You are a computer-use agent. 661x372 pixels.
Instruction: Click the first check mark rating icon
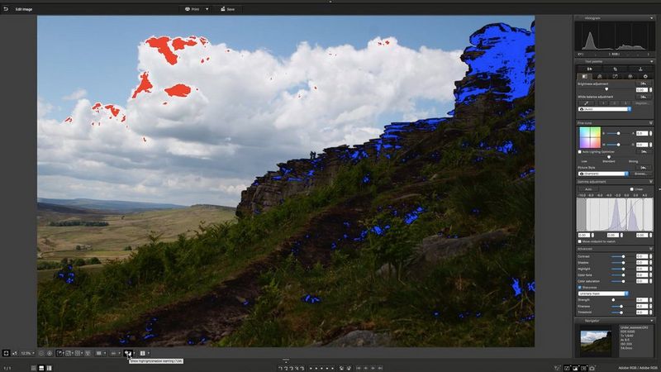pos(281,368)
